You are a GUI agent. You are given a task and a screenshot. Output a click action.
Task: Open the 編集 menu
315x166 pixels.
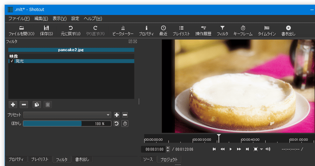tap(41, 19)
